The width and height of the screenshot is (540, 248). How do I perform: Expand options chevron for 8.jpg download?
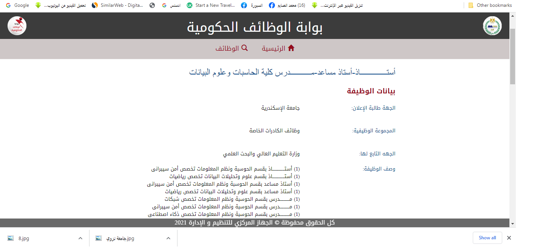(x=80, y=238)
